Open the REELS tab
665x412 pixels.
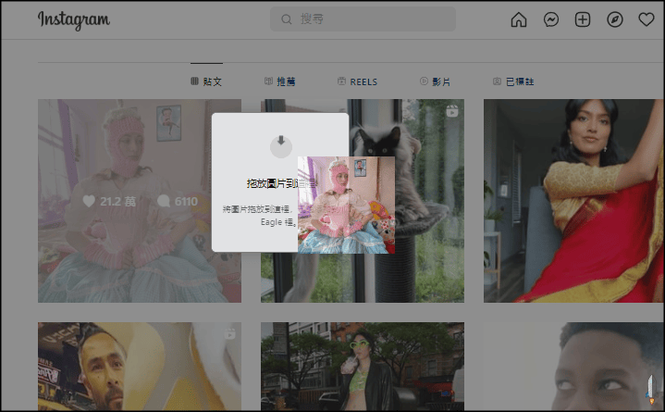[357, 81]
